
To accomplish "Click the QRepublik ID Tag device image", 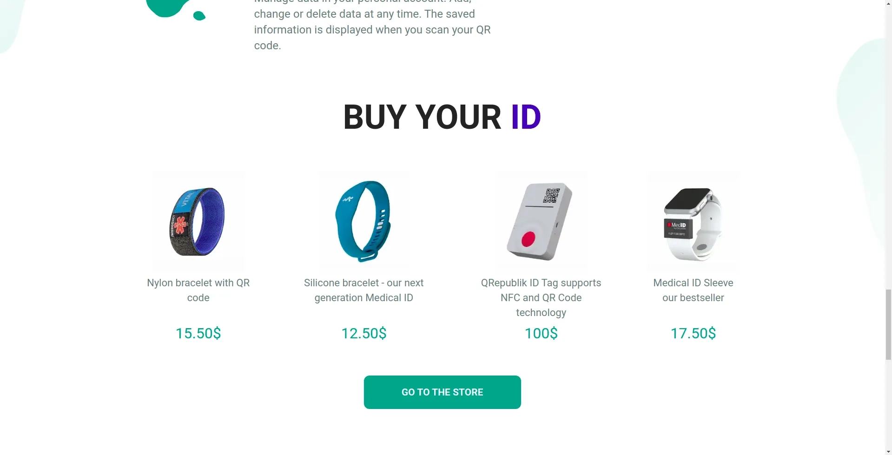I will (541, 221).
